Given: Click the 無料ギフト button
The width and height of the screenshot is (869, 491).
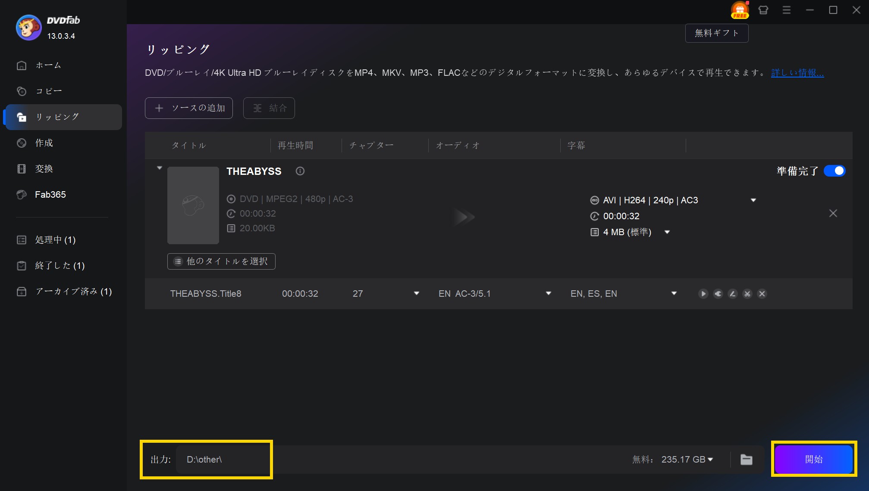Looking at the screenshot, I should [x=717, y=33].
